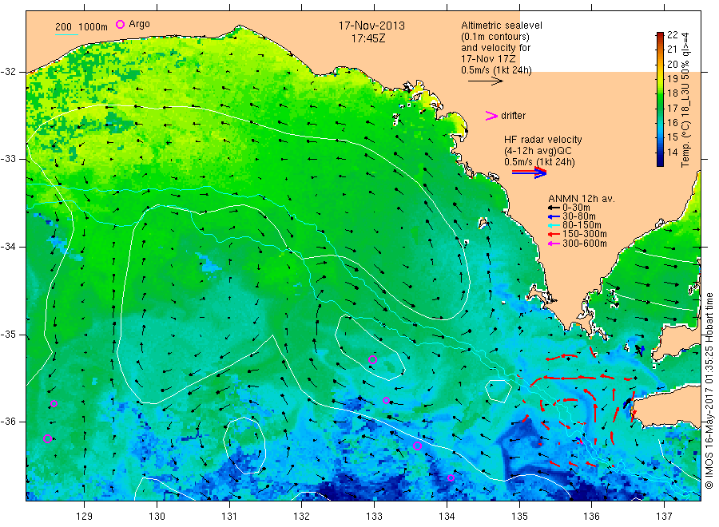719x527 pixels.
Task: Click the black altimetric velocity scale arrow
Action: 486,81
